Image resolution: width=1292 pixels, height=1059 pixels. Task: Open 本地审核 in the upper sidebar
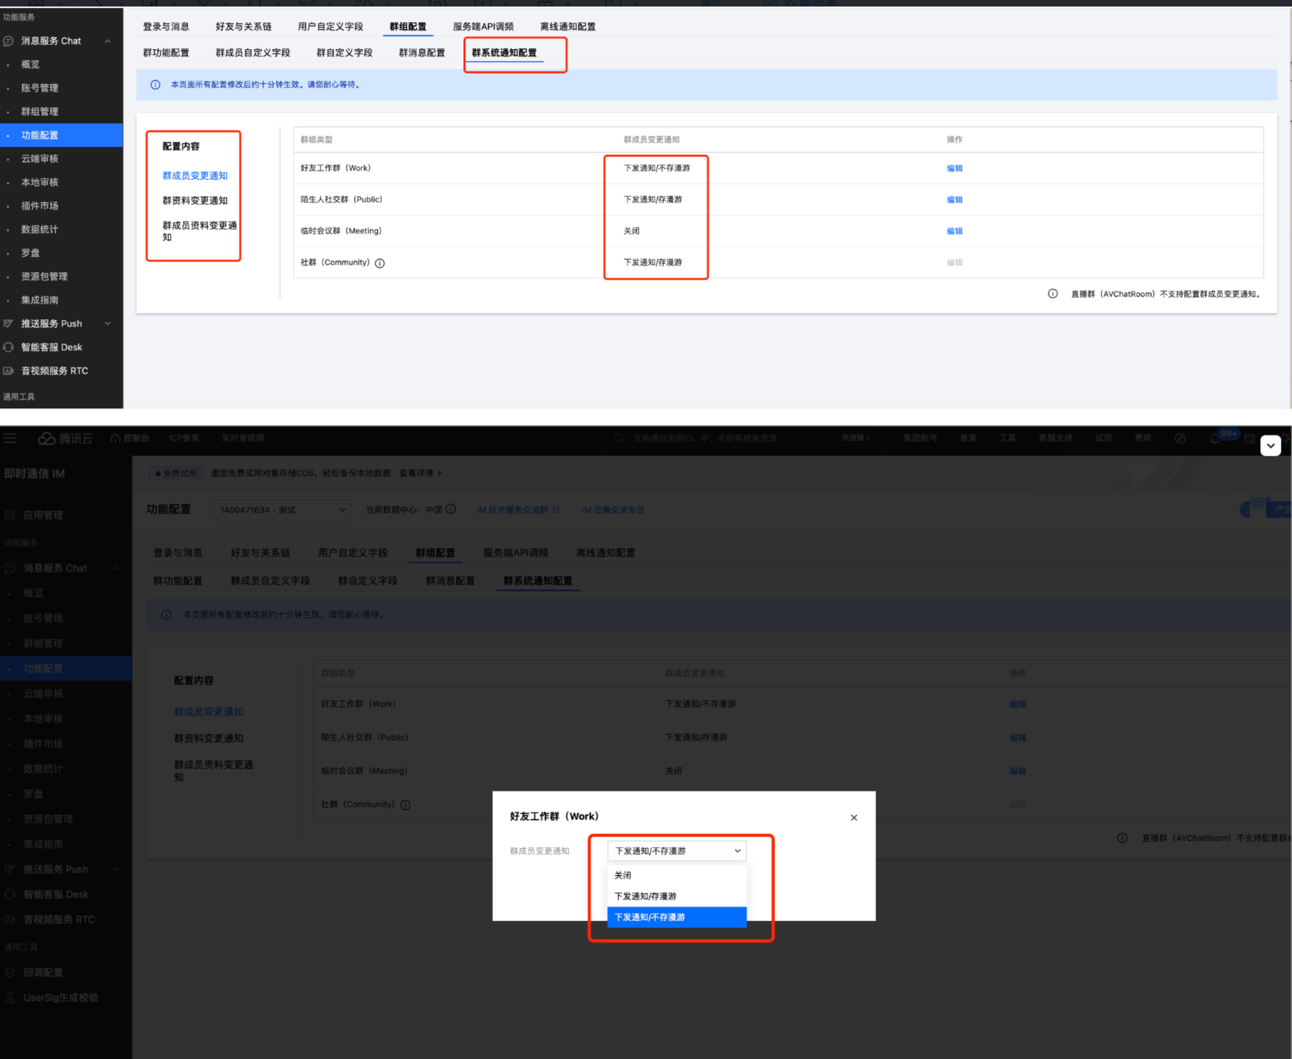click(40, 182)
